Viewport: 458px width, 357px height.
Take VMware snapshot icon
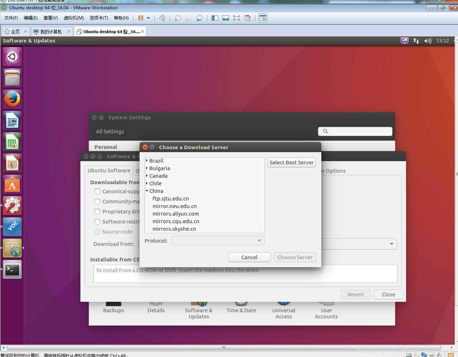[x=178, y=18]
